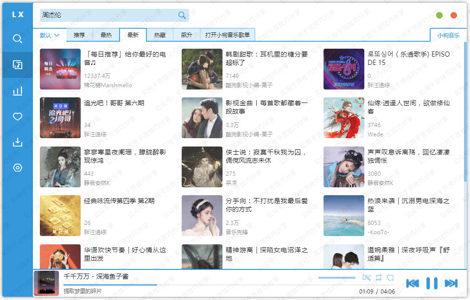Select the 小枸音乐 source tab
Image resolution: width=470 pixels, height=300 pixels.
tap(448, 35)
